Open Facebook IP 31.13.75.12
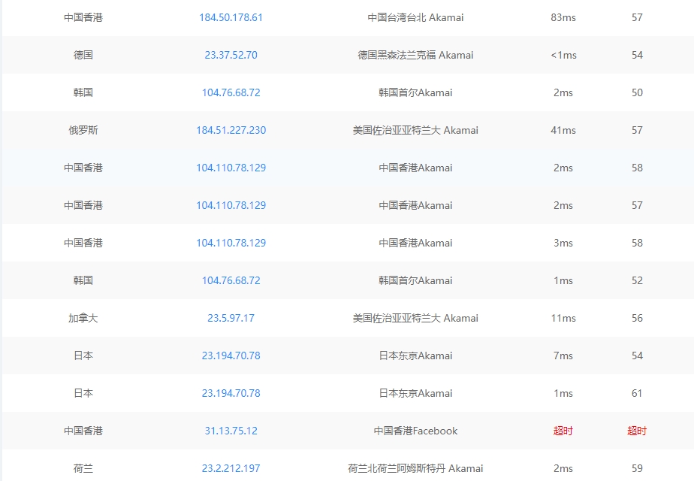This screenshot has width=694, height=481. pos(231,431)
